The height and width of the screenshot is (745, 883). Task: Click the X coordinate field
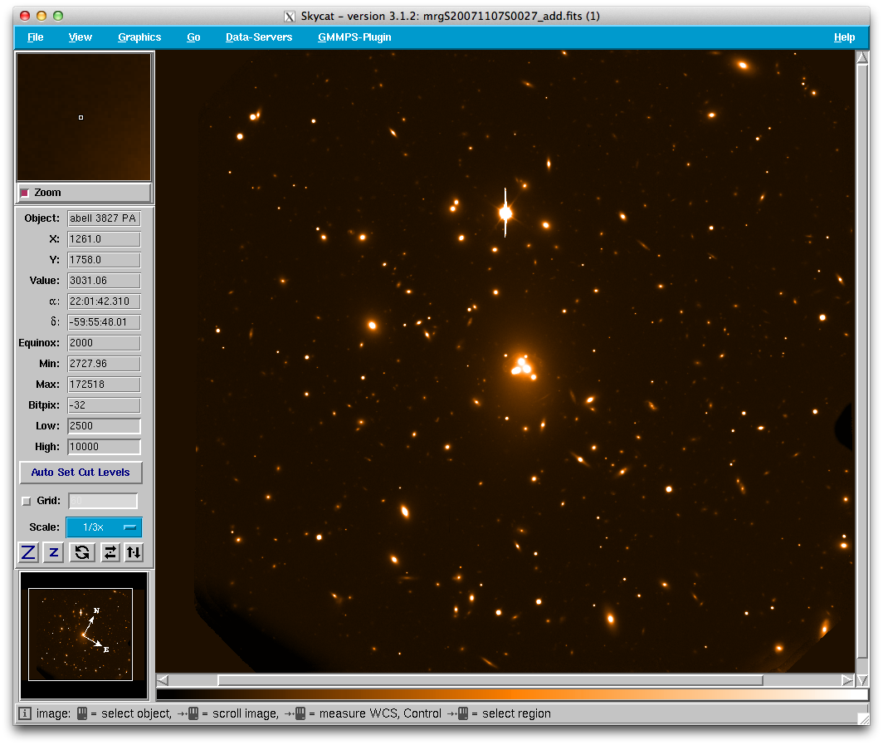pyautogui.click(x=105, y=239)
